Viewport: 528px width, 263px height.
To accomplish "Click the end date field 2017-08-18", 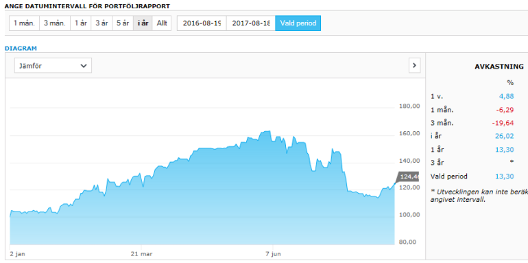I will 251,23.
